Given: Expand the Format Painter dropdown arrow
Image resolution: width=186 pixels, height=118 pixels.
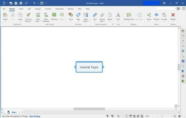Looking at the screenshot, I should [x=31, y=21].
